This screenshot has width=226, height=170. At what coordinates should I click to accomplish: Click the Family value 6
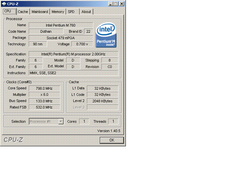click(x=36, y=60)
